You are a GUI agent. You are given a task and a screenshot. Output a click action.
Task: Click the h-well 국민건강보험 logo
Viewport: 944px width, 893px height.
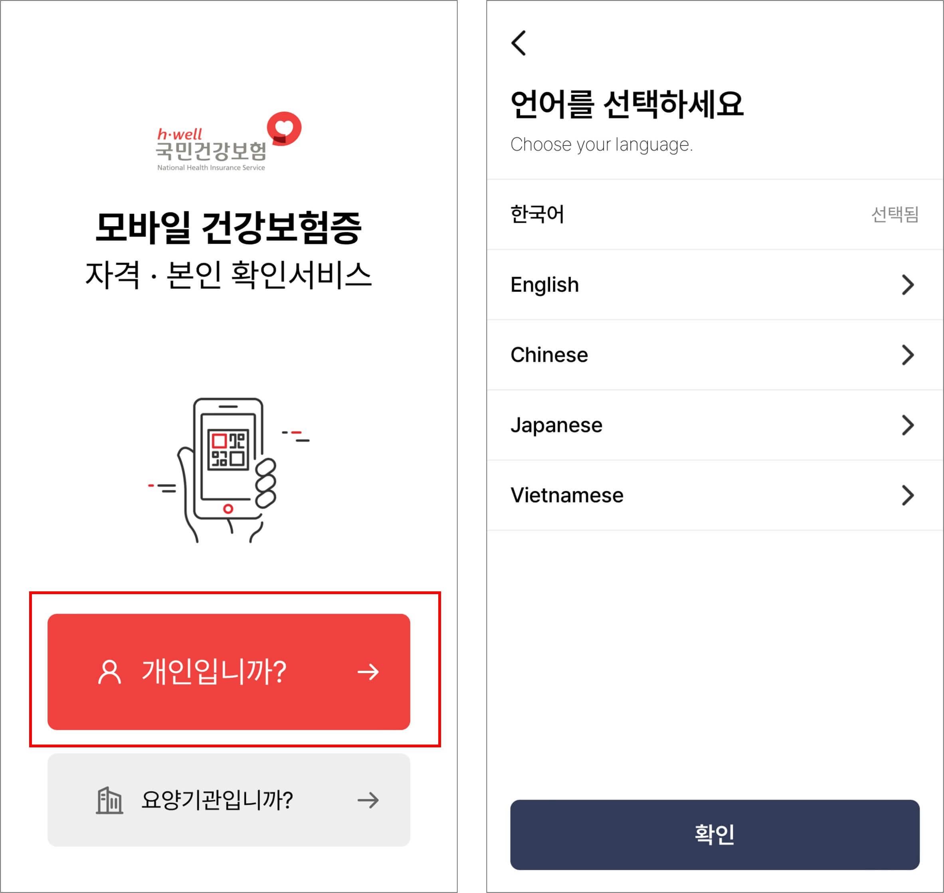[x=228, y=142]
